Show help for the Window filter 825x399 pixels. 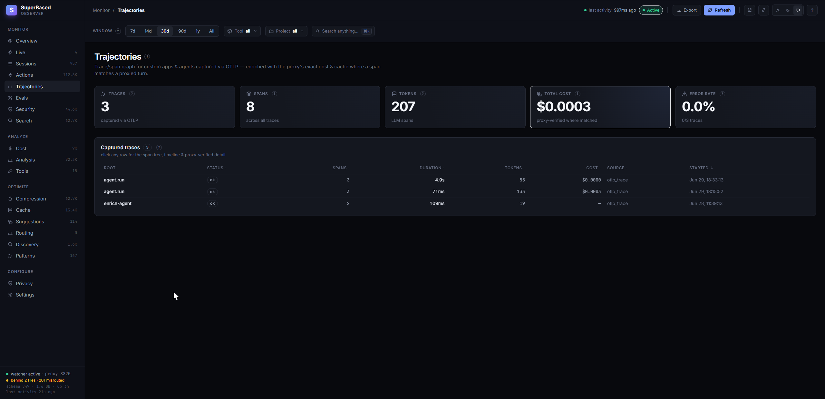[x=118, y=31]
